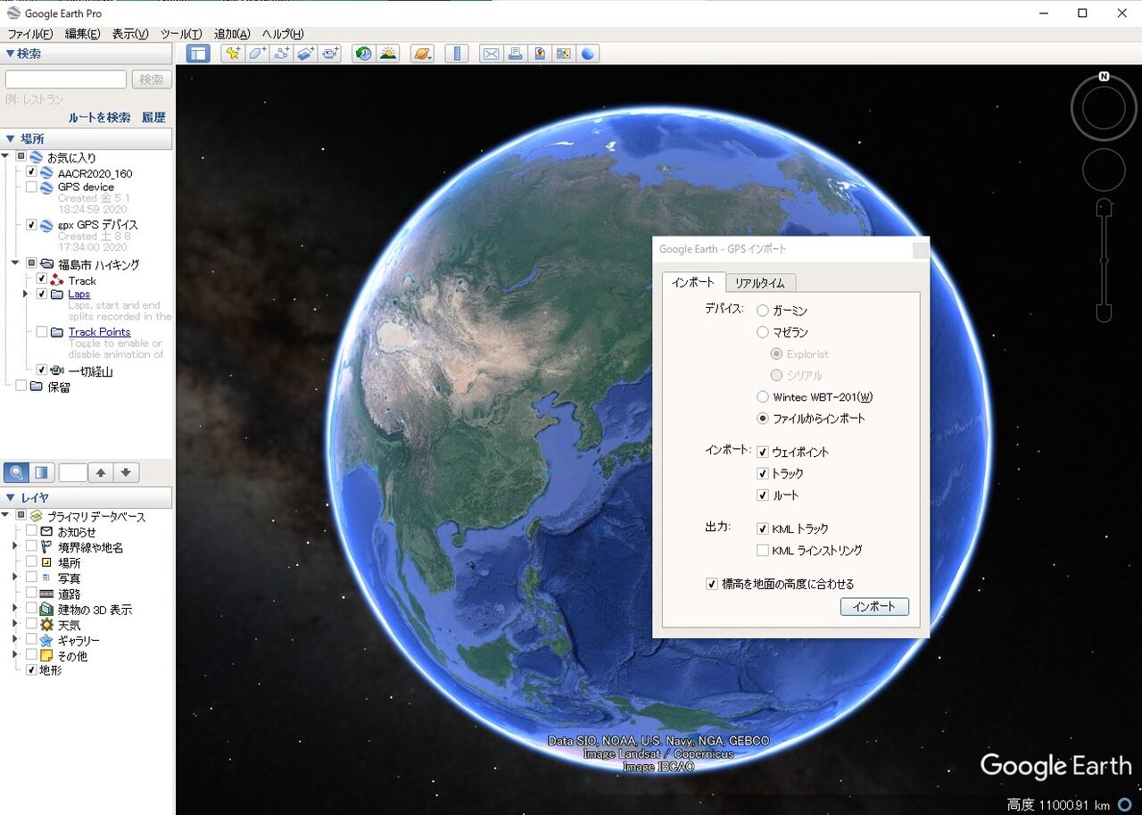Select the Wintec WBT-201 radio button

click(763, 396)
